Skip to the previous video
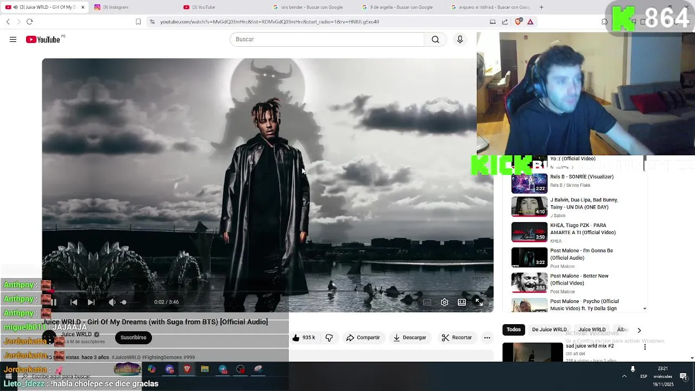Viewport: 695px width, 391px height. (x=74, y=302)
